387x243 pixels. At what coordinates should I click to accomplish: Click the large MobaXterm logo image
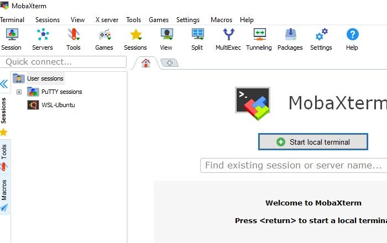[253, 103]
